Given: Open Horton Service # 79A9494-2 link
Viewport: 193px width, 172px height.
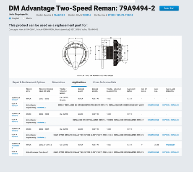Looking at the screenshot, I should tap(59, 15).
